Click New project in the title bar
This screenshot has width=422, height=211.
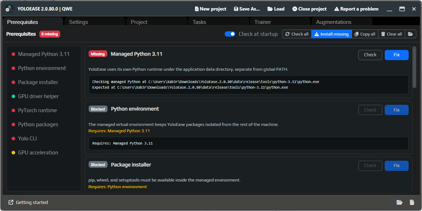click(210, 9)
